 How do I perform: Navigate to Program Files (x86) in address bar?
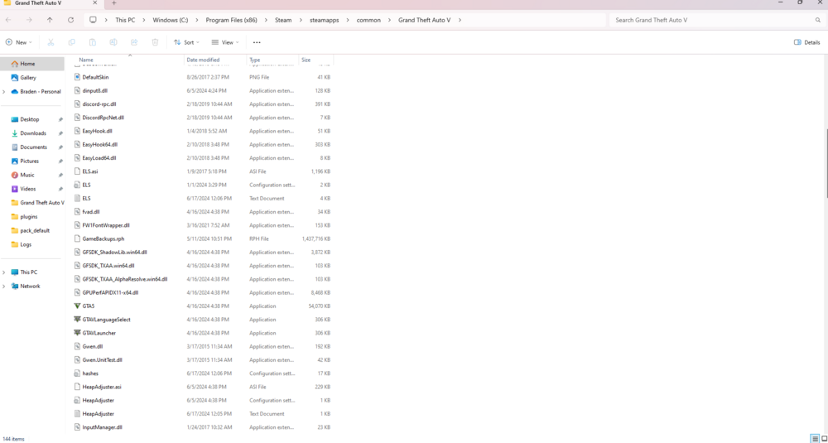pyautogui.click(x=231, y=20)
